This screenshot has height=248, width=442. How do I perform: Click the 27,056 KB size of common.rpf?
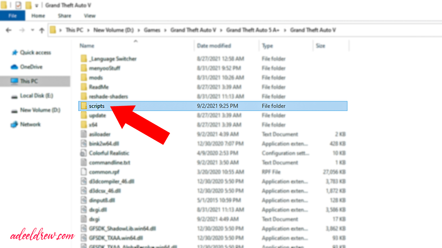pos(334,172)
